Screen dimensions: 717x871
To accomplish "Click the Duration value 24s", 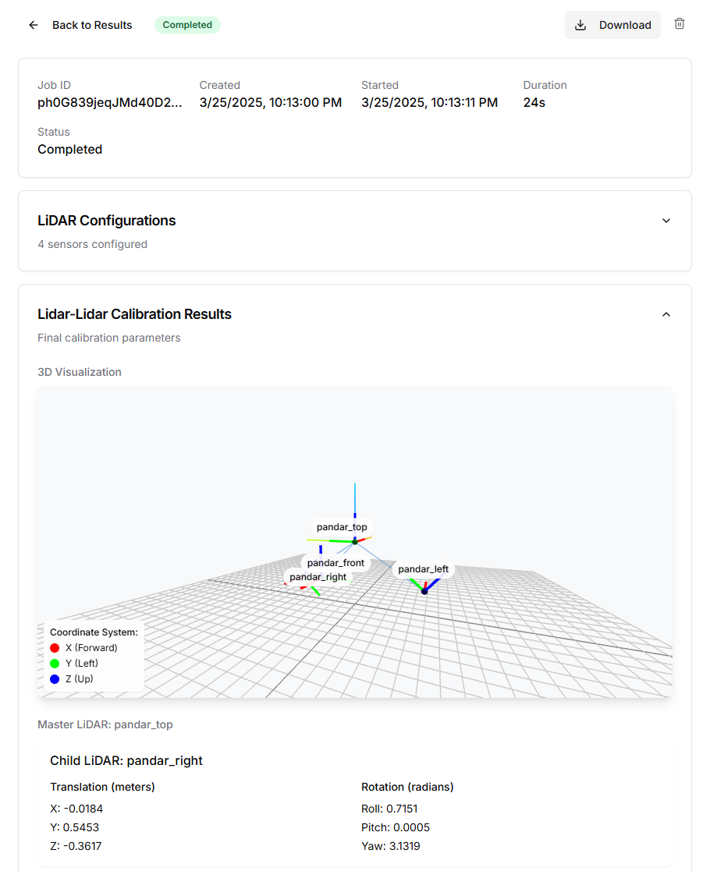I will point(534,103).
